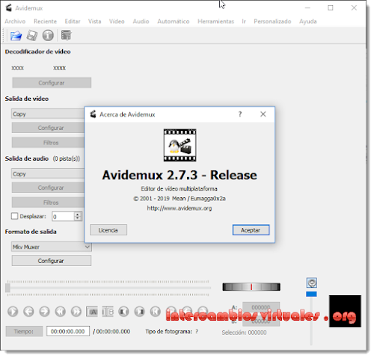Click the 'Tipo de fotograma: ?' label

pyautogui.click(x=172, y=332)
